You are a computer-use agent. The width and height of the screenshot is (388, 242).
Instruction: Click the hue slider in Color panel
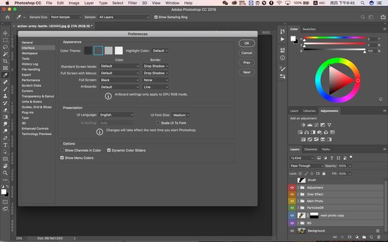335,38
